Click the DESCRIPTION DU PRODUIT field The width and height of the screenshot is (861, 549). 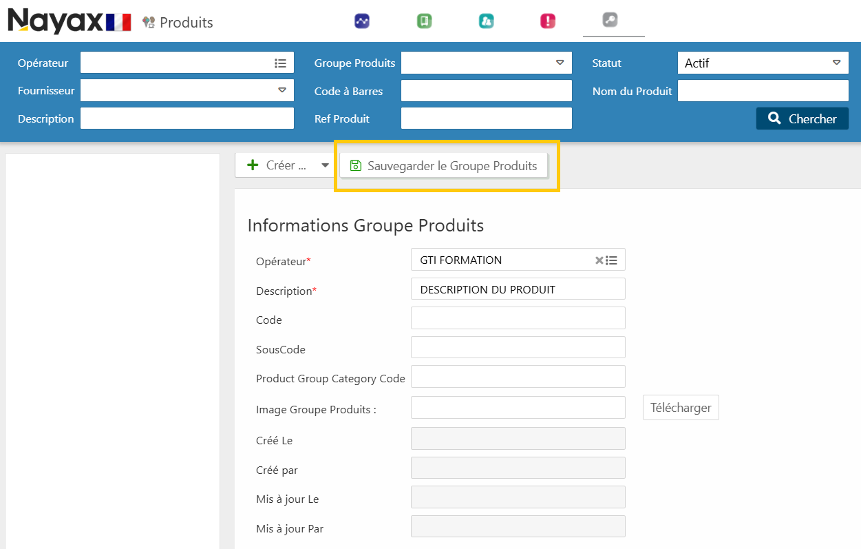click(x=518, y=289)
